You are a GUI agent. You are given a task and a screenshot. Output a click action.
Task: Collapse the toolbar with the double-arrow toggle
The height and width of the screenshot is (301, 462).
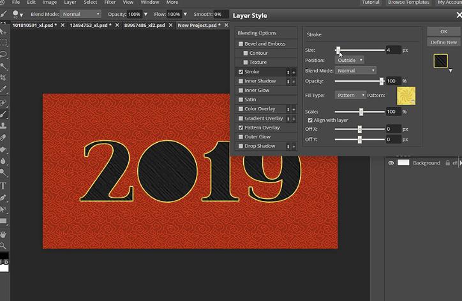[x=3, y=22]
